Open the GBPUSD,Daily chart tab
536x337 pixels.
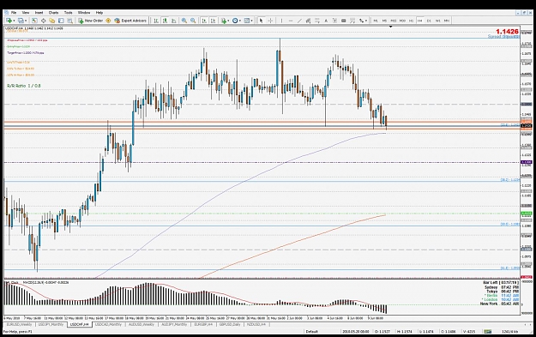click(x=230, y=324)
